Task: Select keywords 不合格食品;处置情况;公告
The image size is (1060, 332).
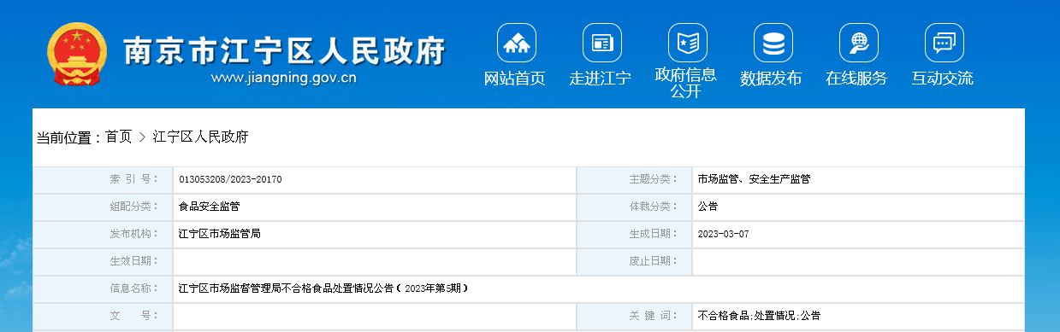Action: (x=759, y=316)
